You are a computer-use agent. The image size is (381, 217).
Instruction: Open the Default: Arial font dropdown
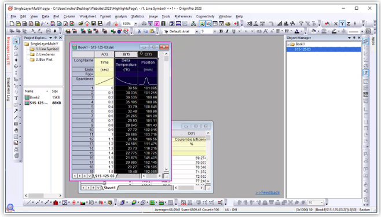pyautogui.click(x=196, y=31)
